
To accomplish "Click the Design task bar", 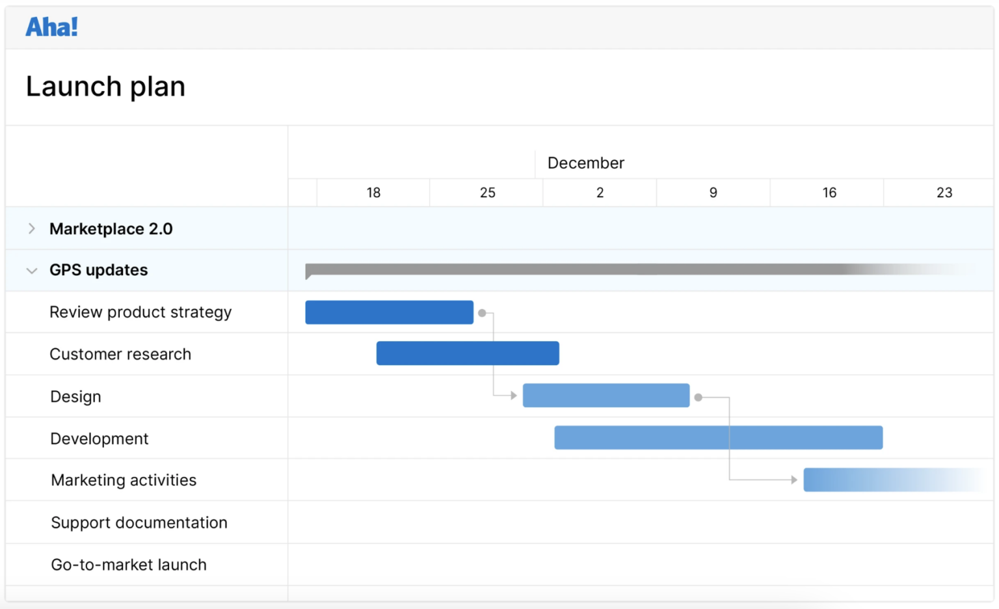I will 605,395.
